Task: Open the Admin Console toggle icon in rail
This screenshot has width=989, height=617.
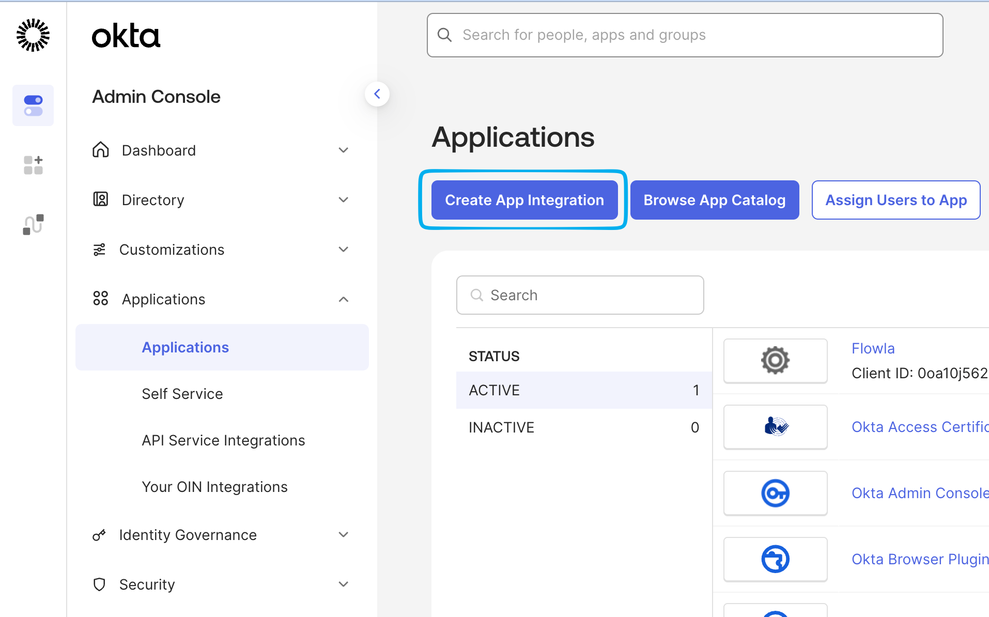Action: pyautogui.click(x=33, y=105)
